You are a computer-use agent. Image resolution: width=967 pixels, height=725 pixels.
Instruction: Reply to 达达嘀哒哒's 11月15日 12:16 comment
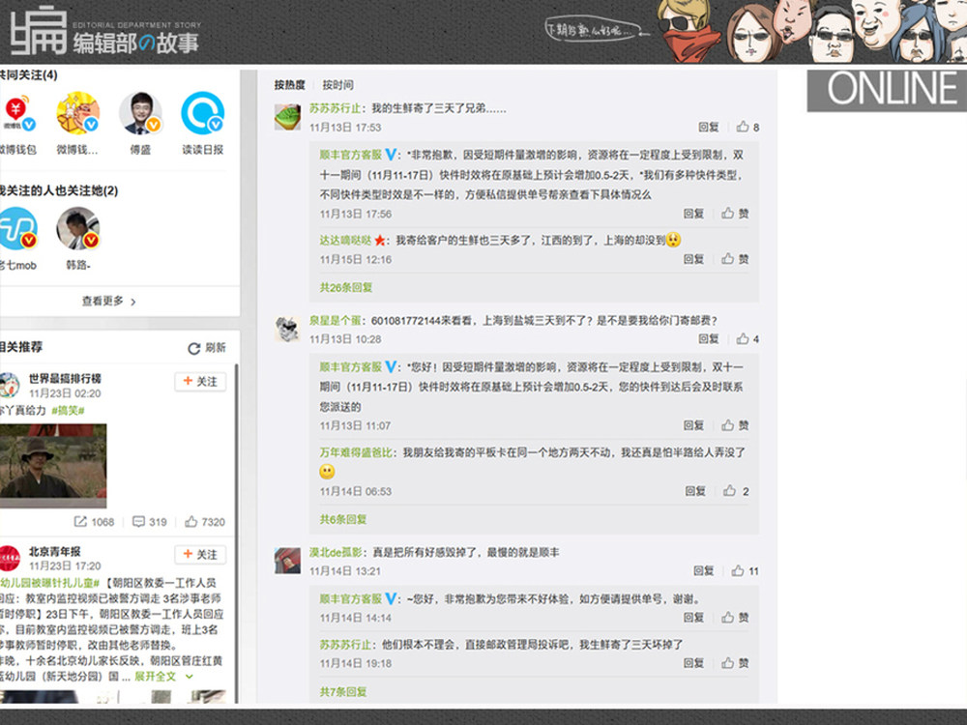coord(693,259)
